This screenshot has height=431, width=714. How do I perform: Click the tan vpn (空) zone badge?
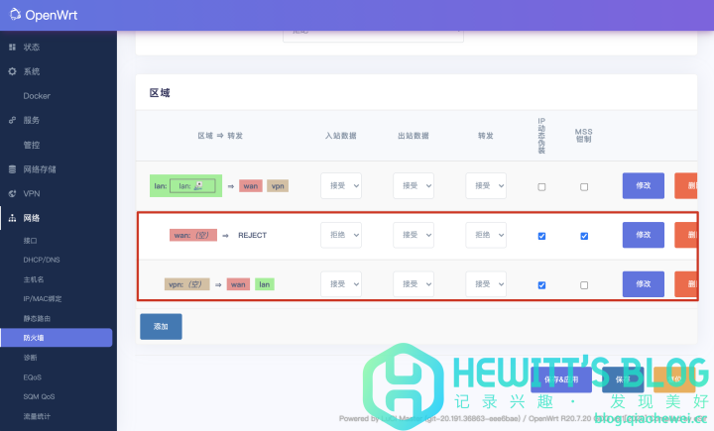click(186, 284)
